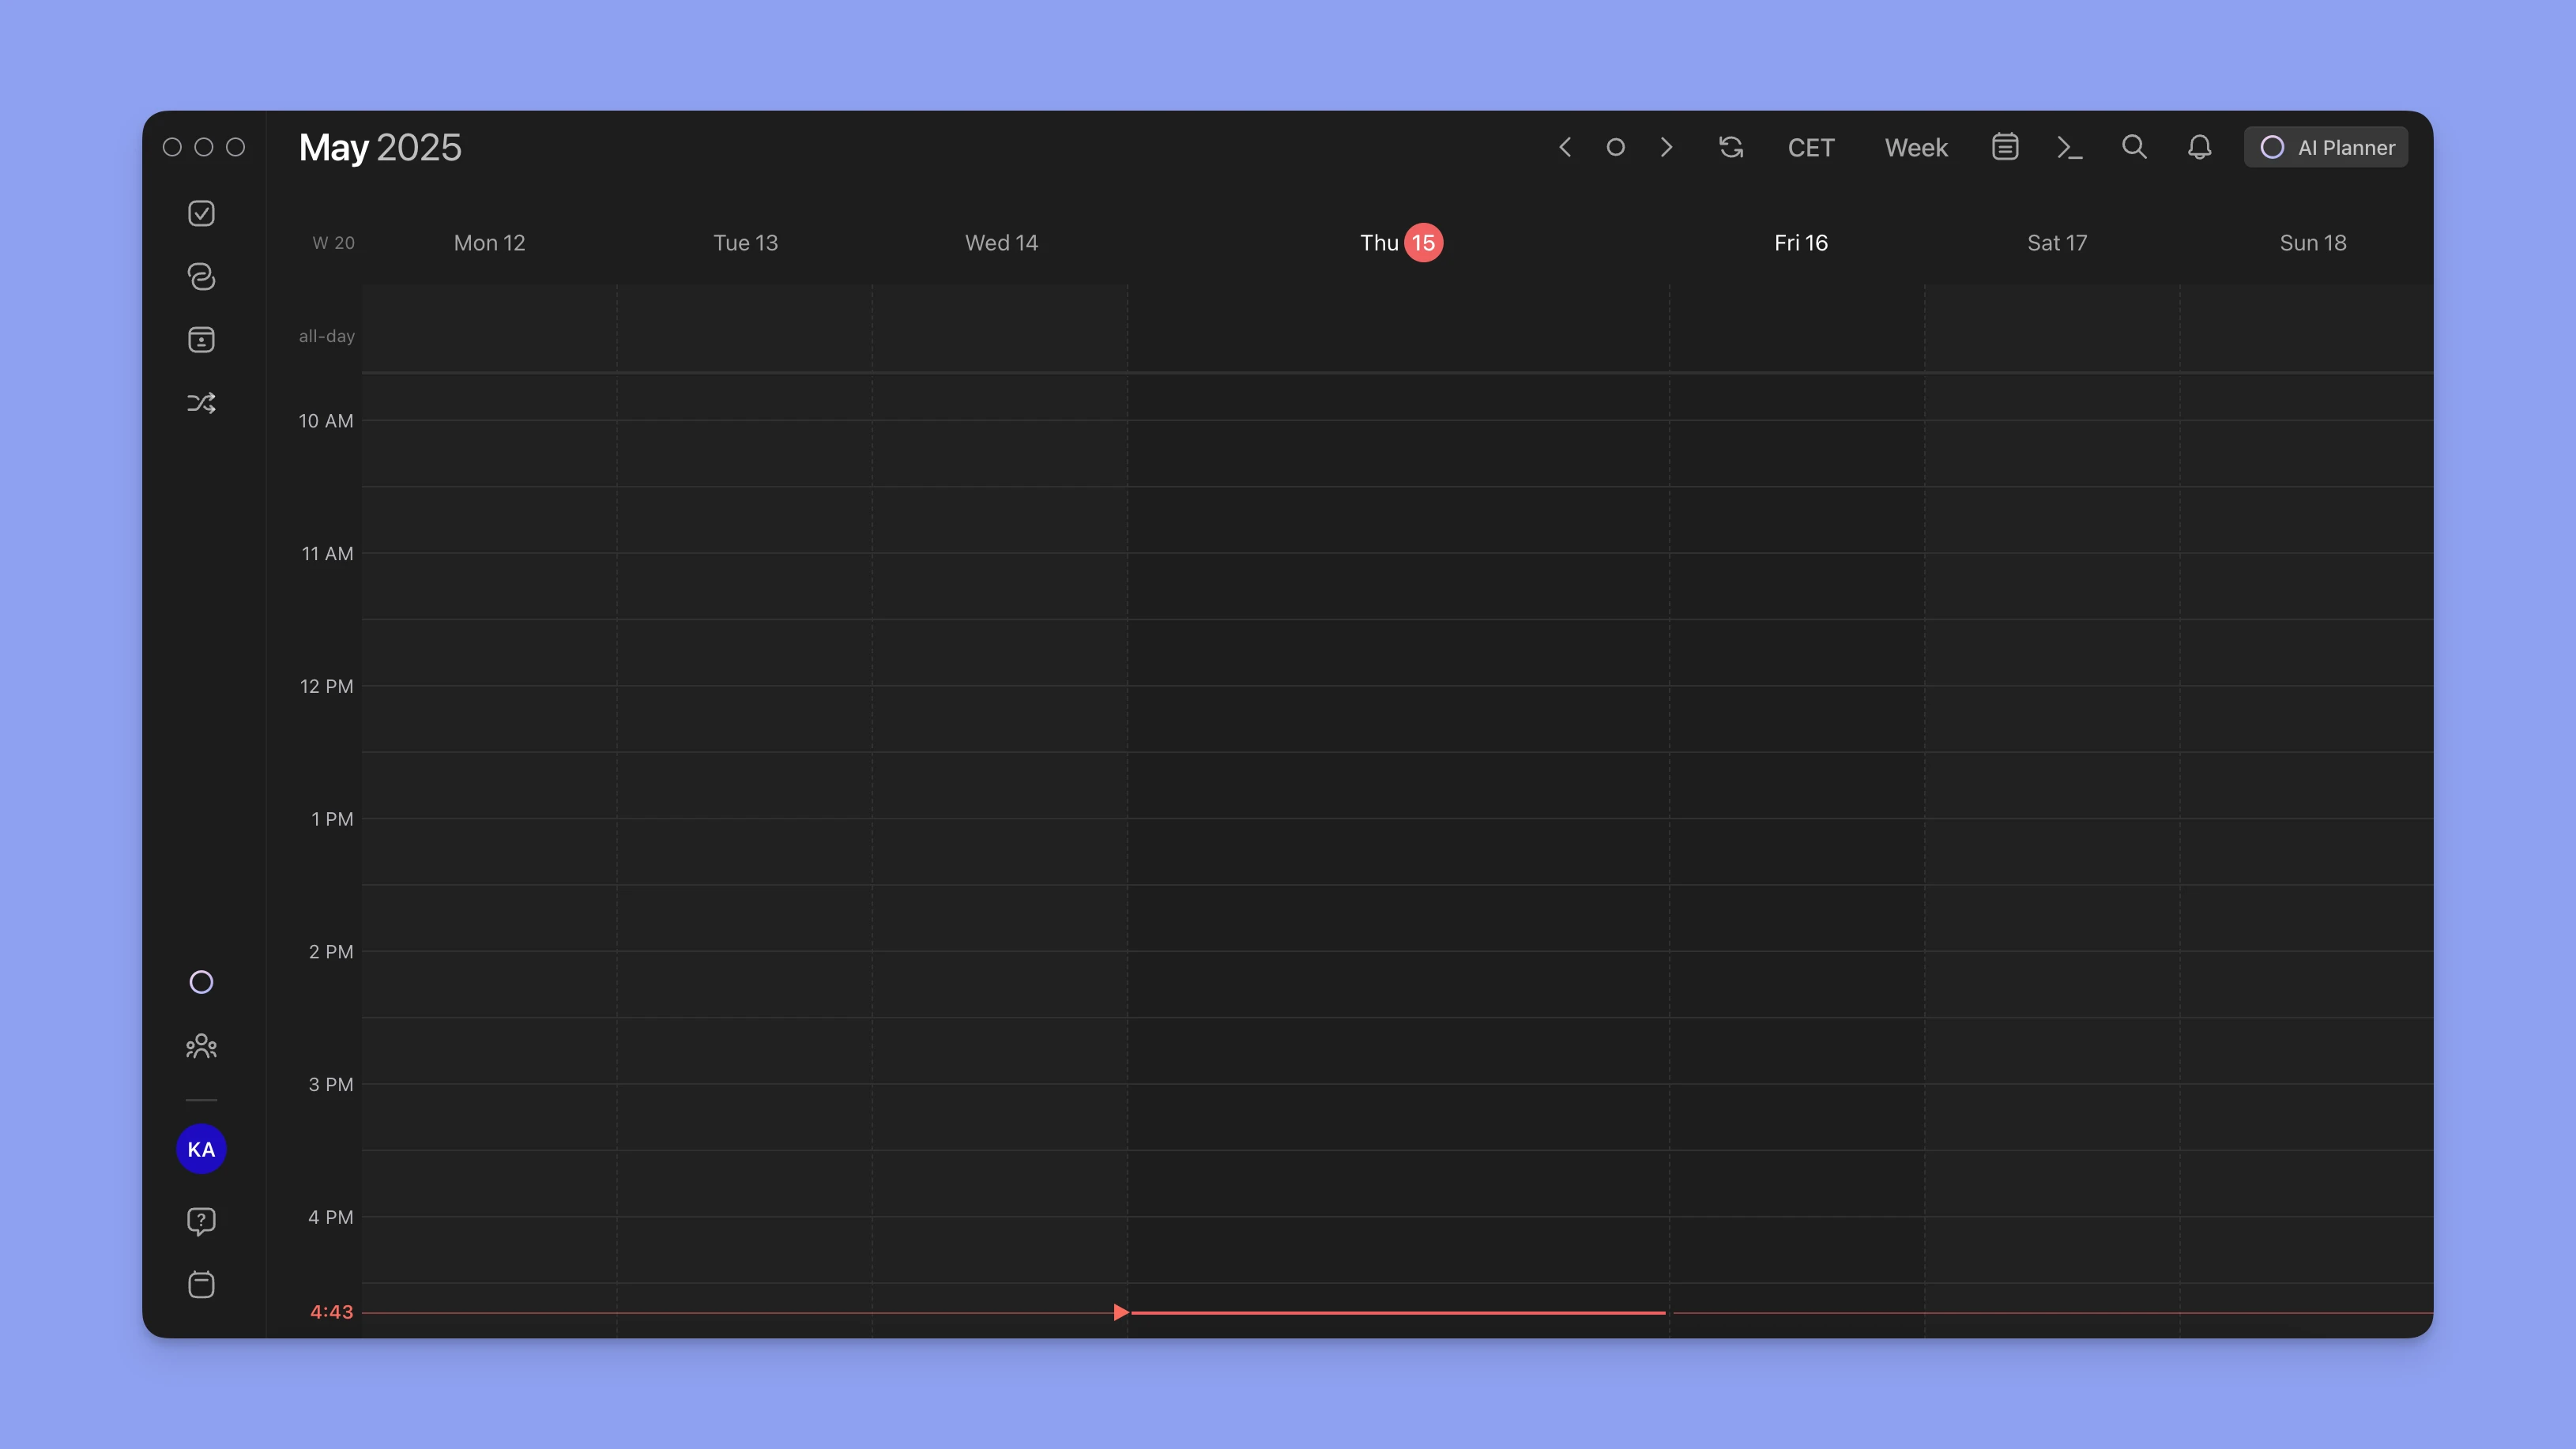Select the Sat 17 day header
This screenshot has width=2576, height=1449.
click(x=2057, y=243)
